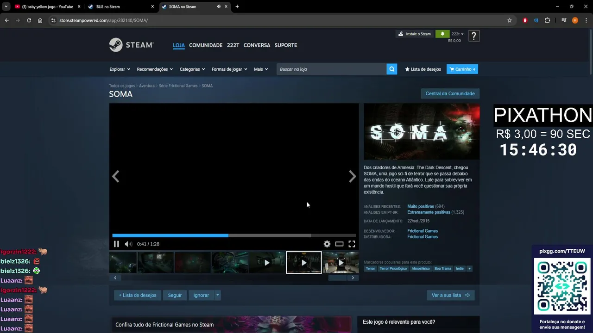Add SOMA to Lista de desejos

pos(138,295)
